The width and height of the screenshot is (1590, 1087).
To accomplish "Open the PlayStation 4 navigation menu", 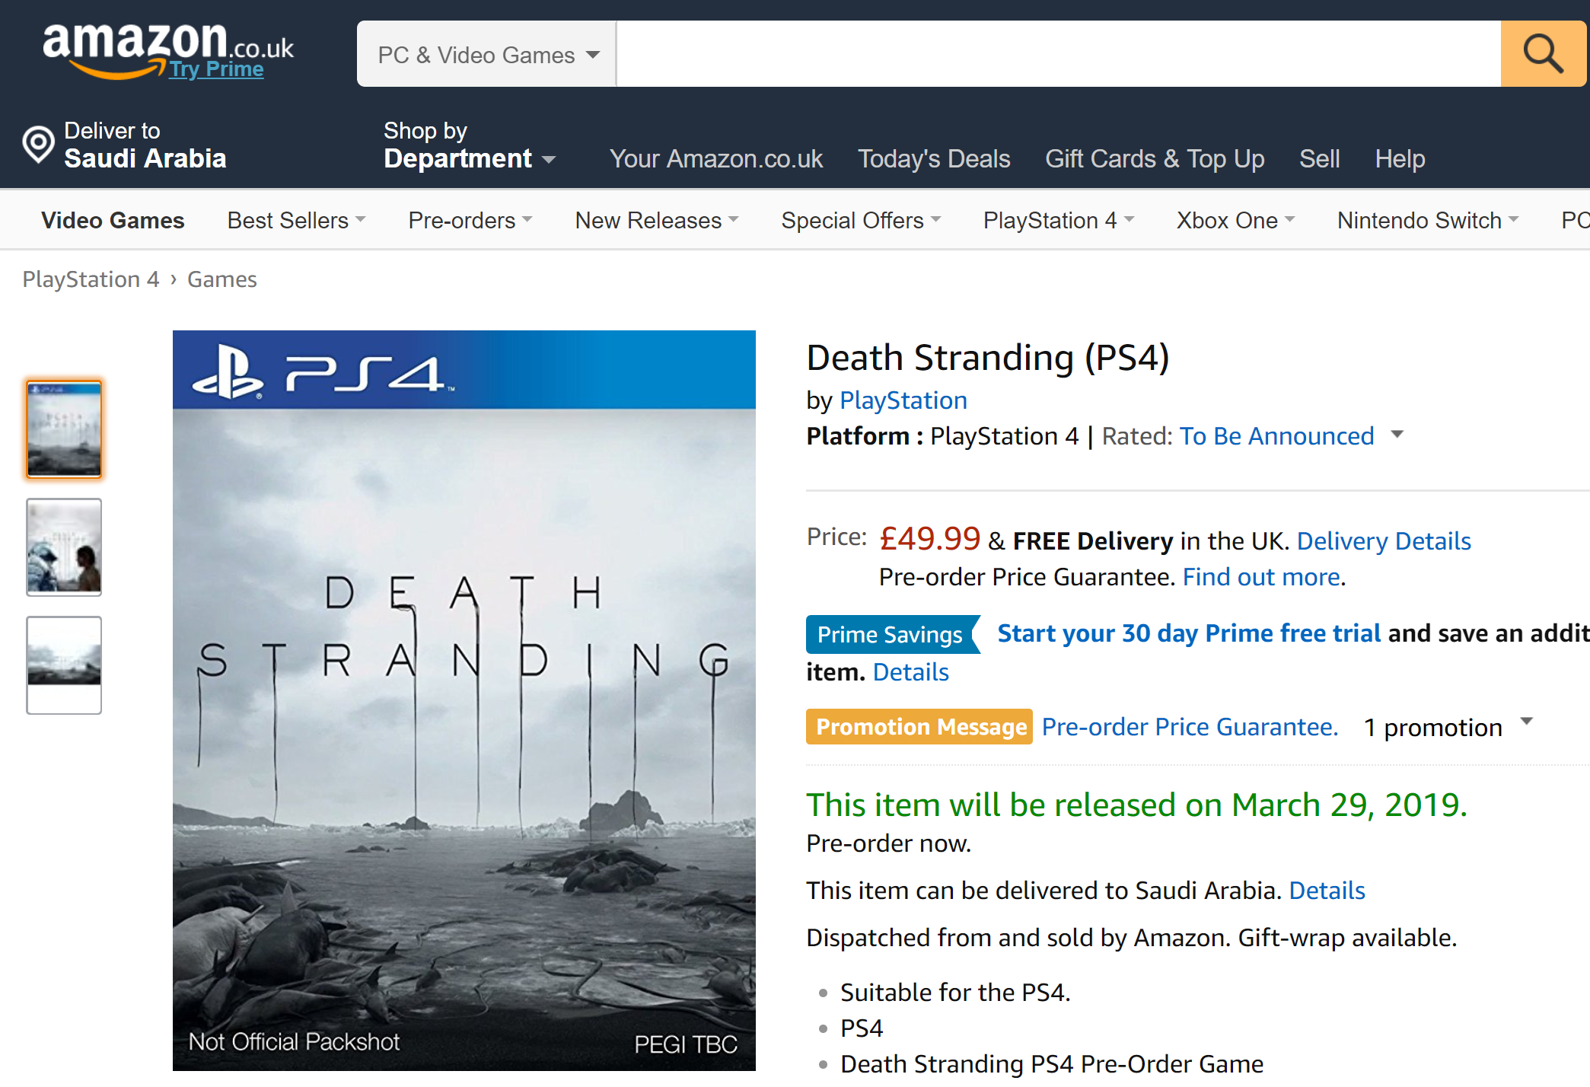I will point(1059,220).
